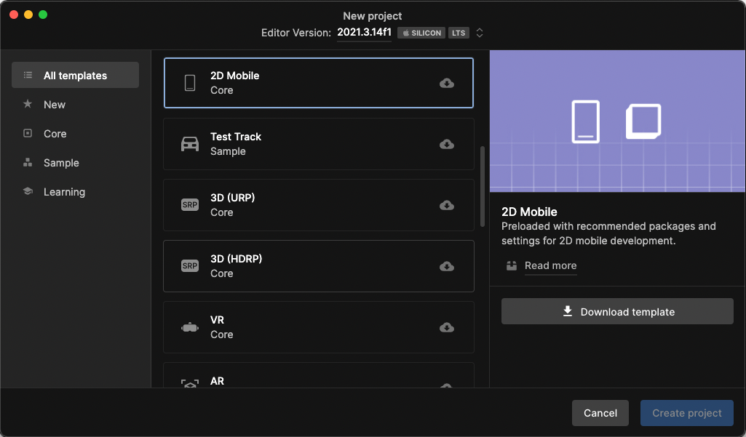Open the editor version selector arrows

point(480,33)
